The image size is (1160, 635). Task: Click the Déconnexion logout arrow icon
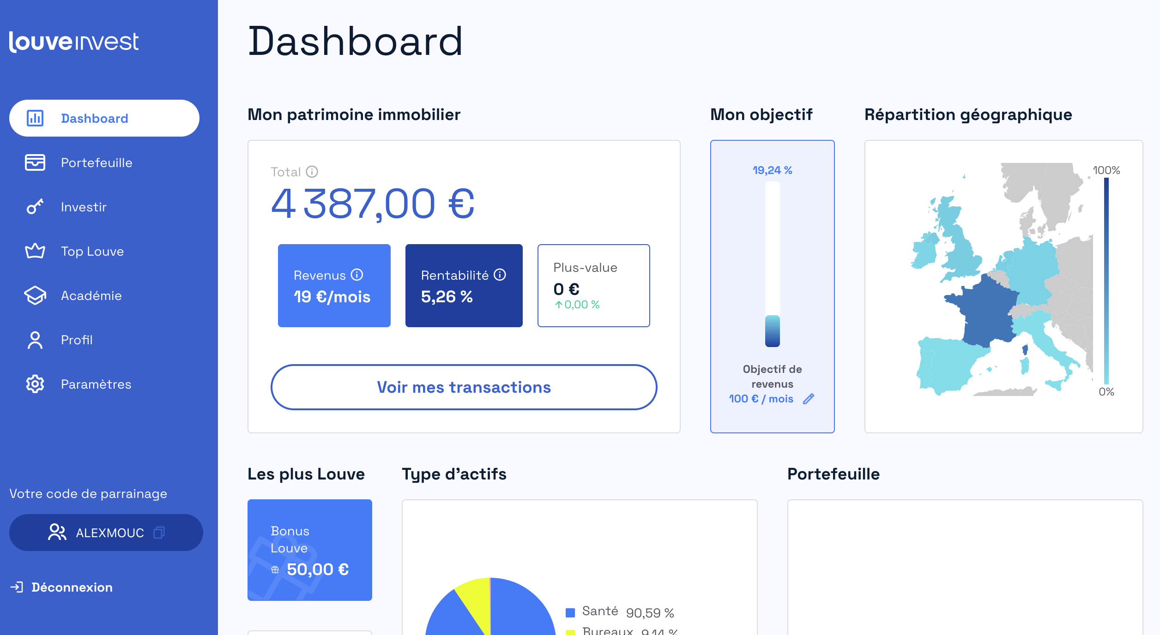(x=17, y=587)
